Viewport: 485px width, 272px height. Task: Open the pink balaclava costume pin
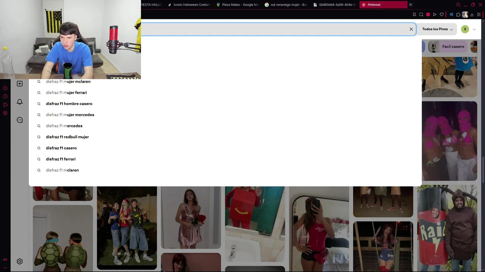449,141
